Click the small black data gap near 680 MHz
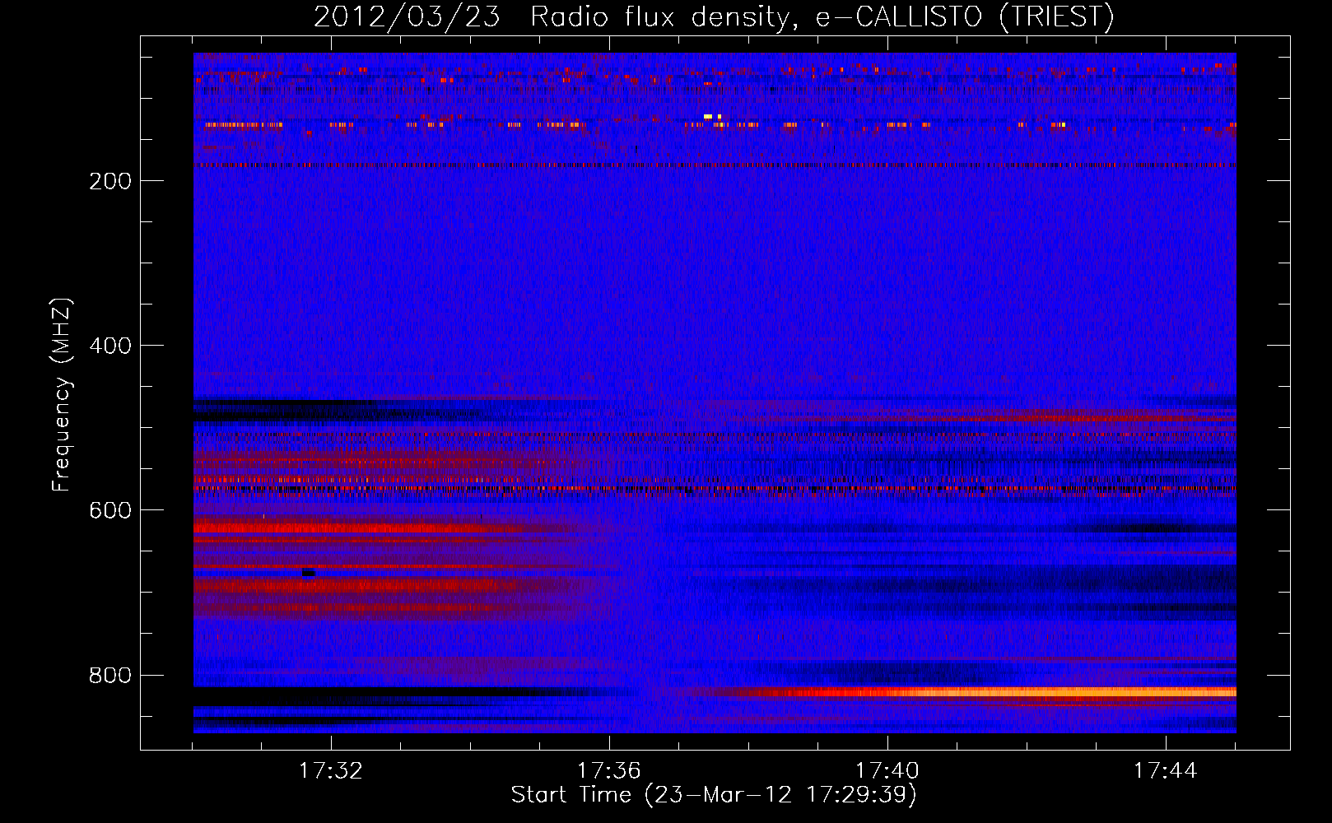 309,572
